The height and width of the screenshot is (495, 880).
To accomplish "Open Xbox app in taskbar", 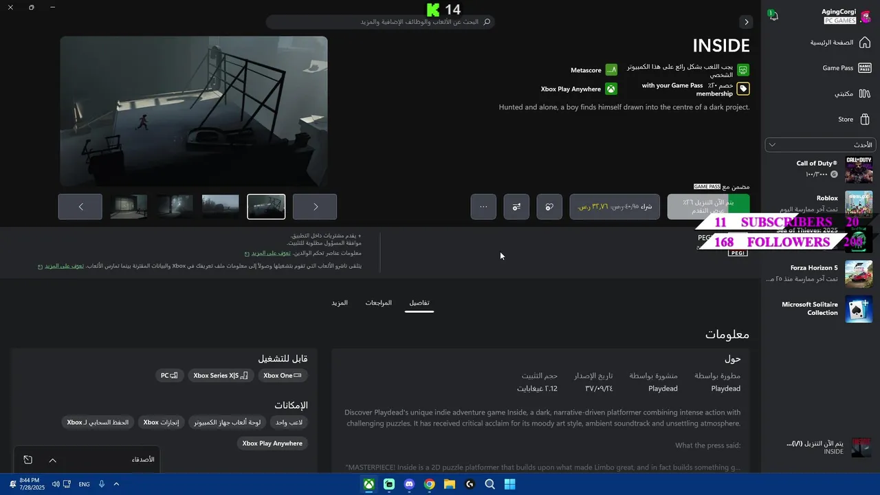I will (x=369, y=484).
